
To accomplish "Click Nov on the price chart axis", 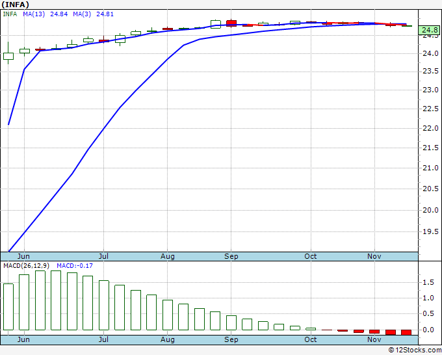I will pos(374,256).
